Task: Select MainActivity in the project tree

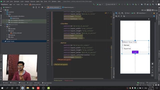Action: (15, 18)
